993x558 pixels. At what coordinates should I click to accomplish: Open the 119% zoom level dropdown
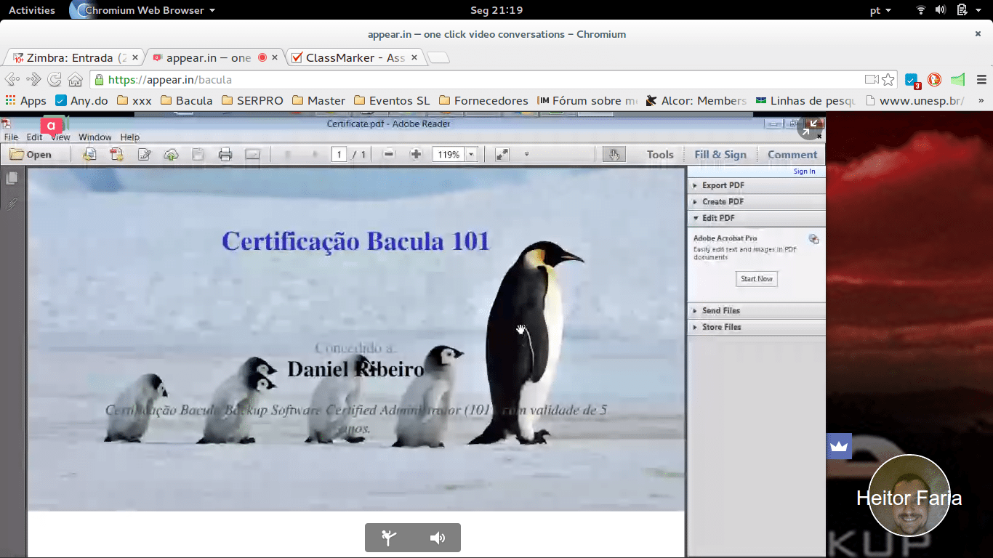click(x=471, y=154)
